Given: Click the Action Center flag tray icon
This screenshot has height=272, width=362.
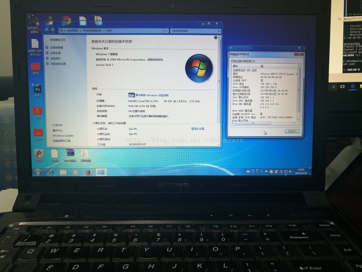Looking at the screenshot, I should (266, 172).
